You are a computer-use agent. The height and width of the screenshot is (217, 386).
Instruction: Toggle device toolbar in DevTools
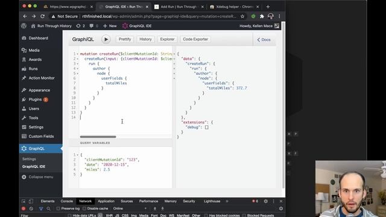[31, 201]
